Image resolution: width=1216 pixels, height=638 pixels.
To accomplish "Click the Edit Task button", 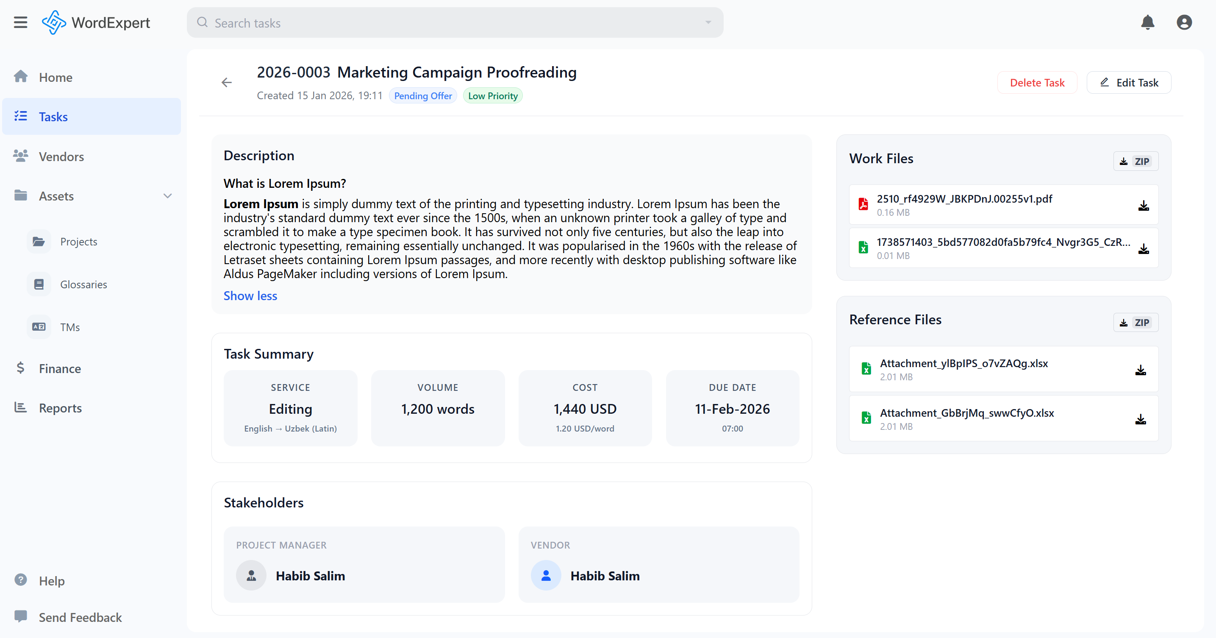I will (1128, 83).
